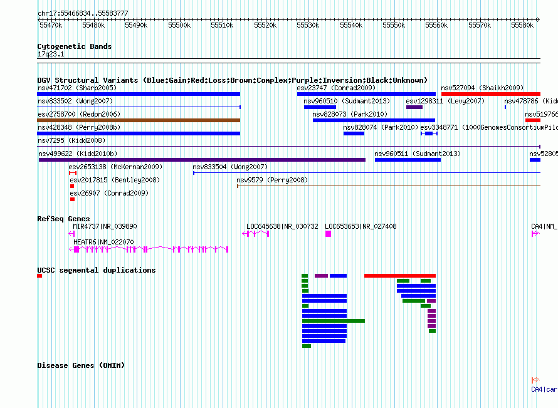Click the LOC653653|NR_027408 gene label
Viewport: 558px width, 408px height.
coord(361,226)
